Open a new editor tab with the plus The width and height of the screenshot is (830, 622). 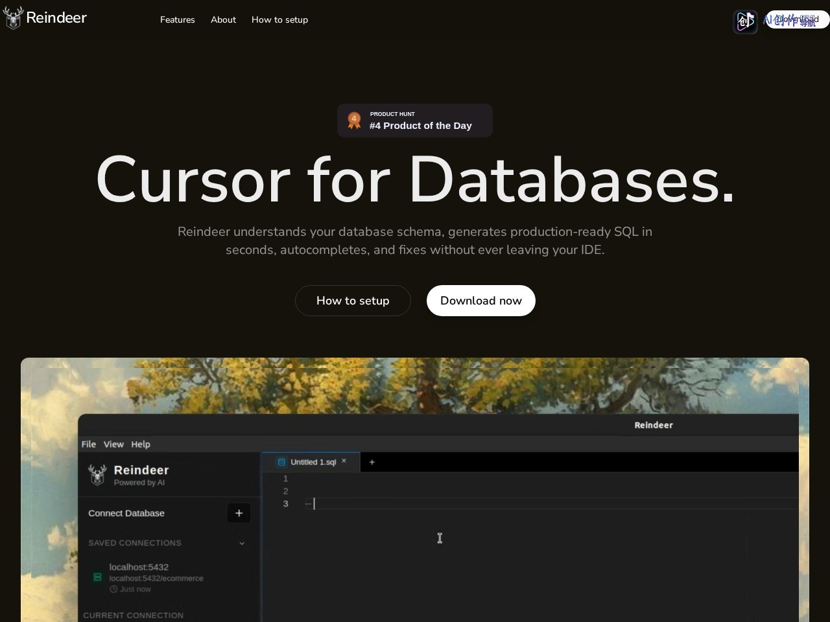coord(372,462)
